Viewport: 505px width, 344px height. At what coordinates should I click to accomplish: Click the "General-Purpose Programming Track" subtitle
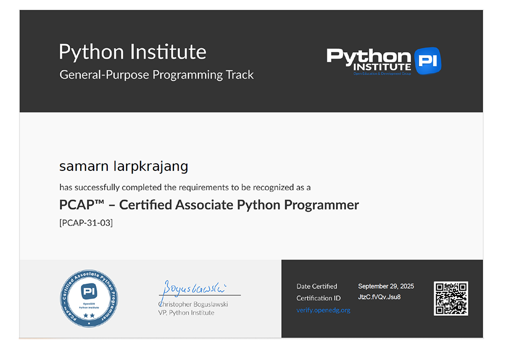(x=157, y=75)
